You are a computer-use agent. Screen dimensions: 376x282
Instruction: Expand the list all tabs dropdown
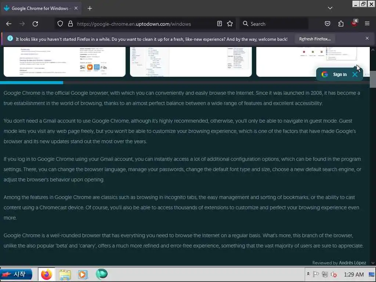click(x=330, y=8)
